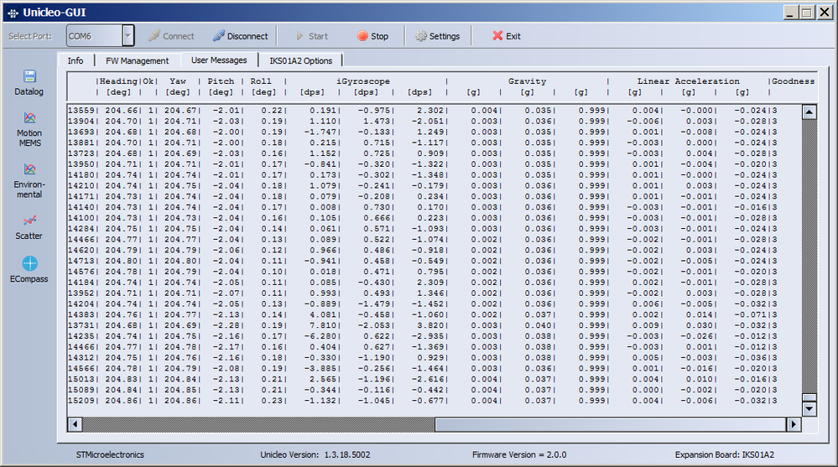Viewport: 838px width, 467px height.
Task: Click the Disconnect toolbar button
Action: point(240,36)
